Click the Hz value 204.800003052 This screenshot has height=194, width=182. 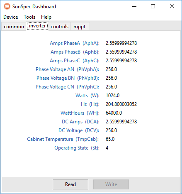click(x=121, y=104)
